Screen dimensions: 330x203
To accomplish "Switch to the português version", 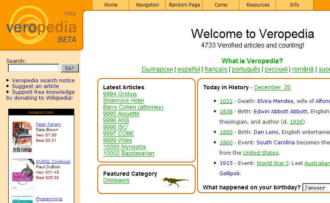I will 246,69.
